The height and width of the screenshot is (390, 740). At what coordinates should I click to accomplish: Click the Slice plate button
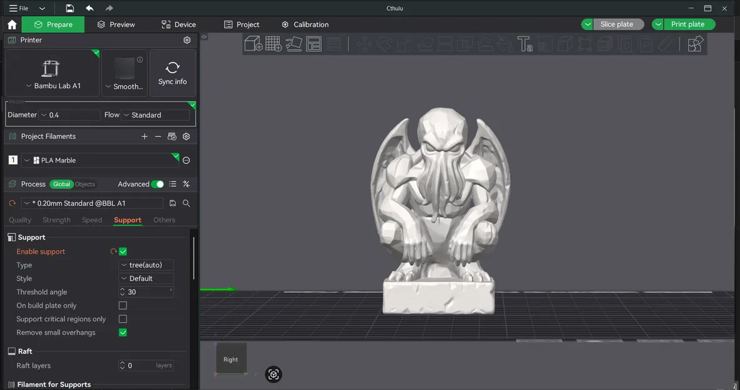click(618, 24)
